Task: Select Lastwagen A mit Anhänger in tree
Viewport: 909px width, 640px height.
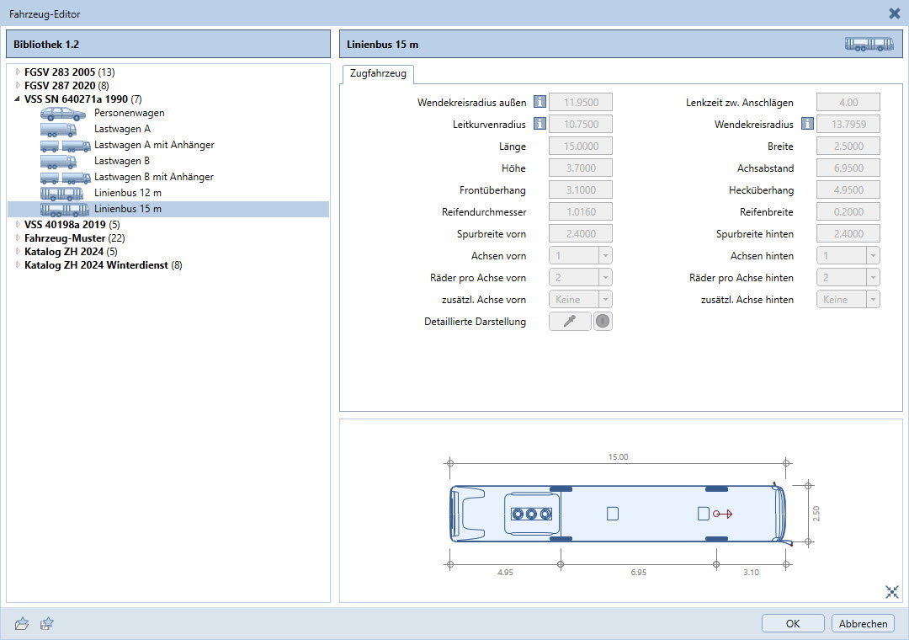Action: click(154, 145)
